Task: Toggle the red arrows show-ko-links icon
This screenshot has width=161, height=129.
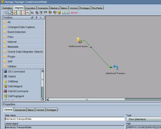Action: (x=23, y=13)
